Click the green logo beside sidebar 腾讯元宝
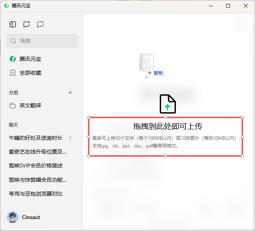The width and height of the screenshot is (255, 231). point(13,59)
